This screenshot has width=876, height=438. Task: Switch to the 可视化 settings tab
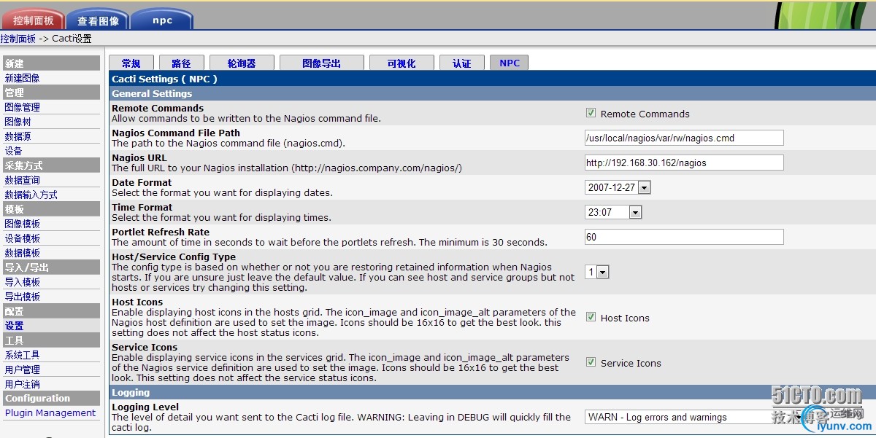click(x=401, y=63)
